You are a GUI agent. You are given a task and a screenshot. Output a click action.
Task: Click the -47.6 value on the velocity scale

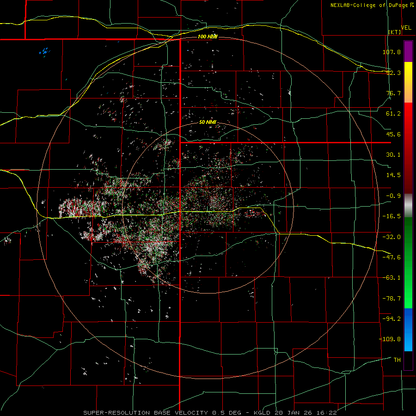pyautogui.click(x=392, y=257)
